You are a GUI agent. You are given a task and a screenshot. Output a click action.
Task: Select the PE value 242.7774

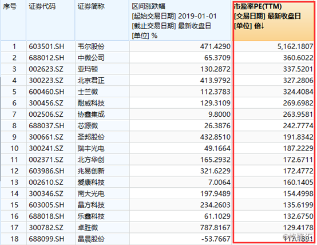298,126
